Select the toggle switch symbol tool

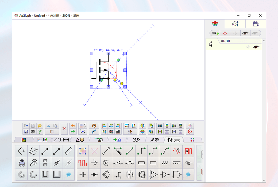click(x=118, y=163)
